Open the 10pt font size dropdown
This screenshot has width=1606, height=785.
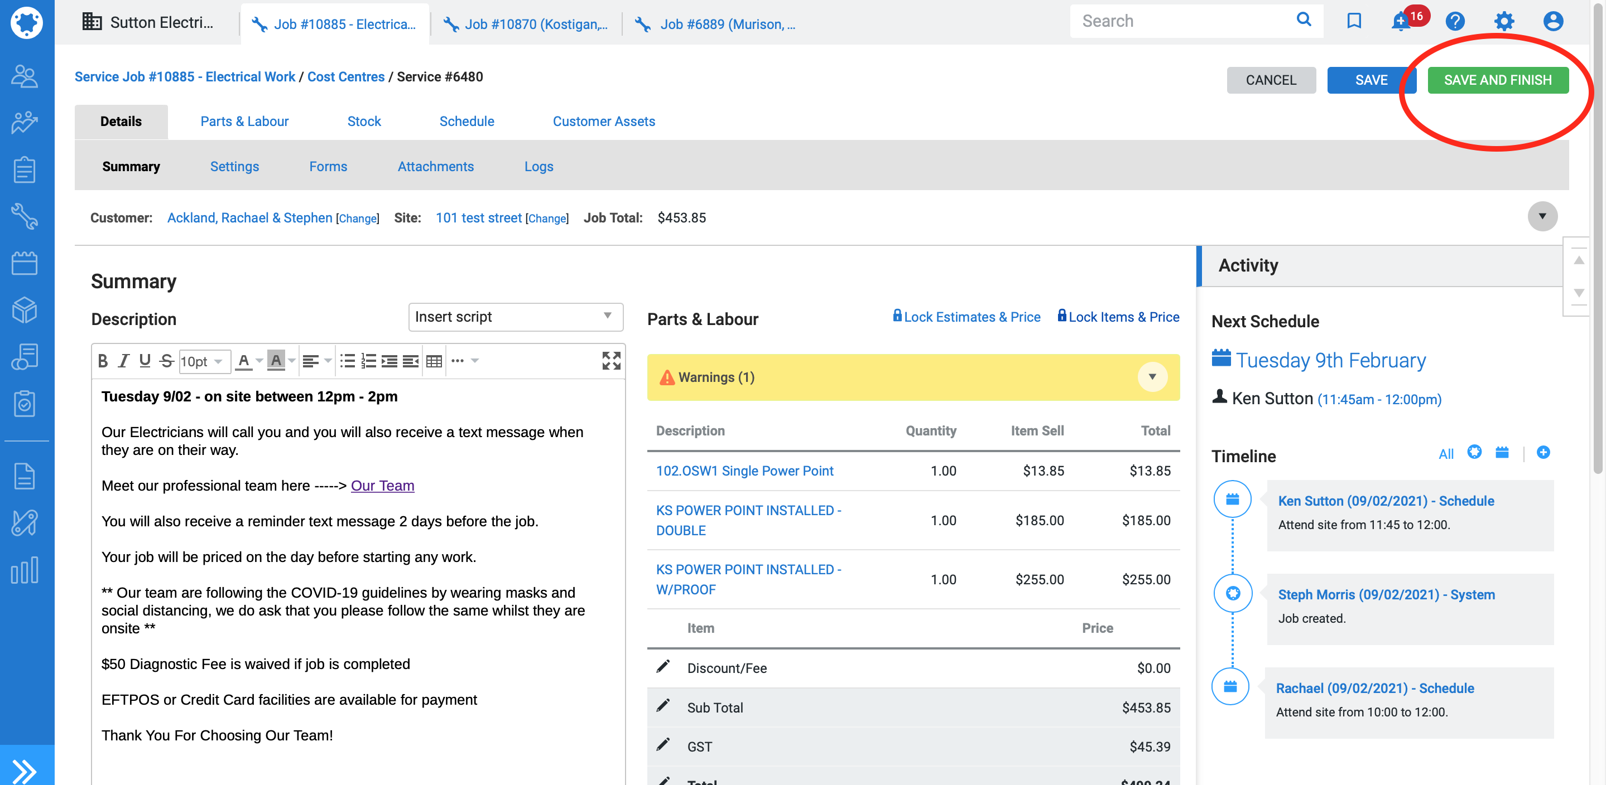[x=203, y=361]
